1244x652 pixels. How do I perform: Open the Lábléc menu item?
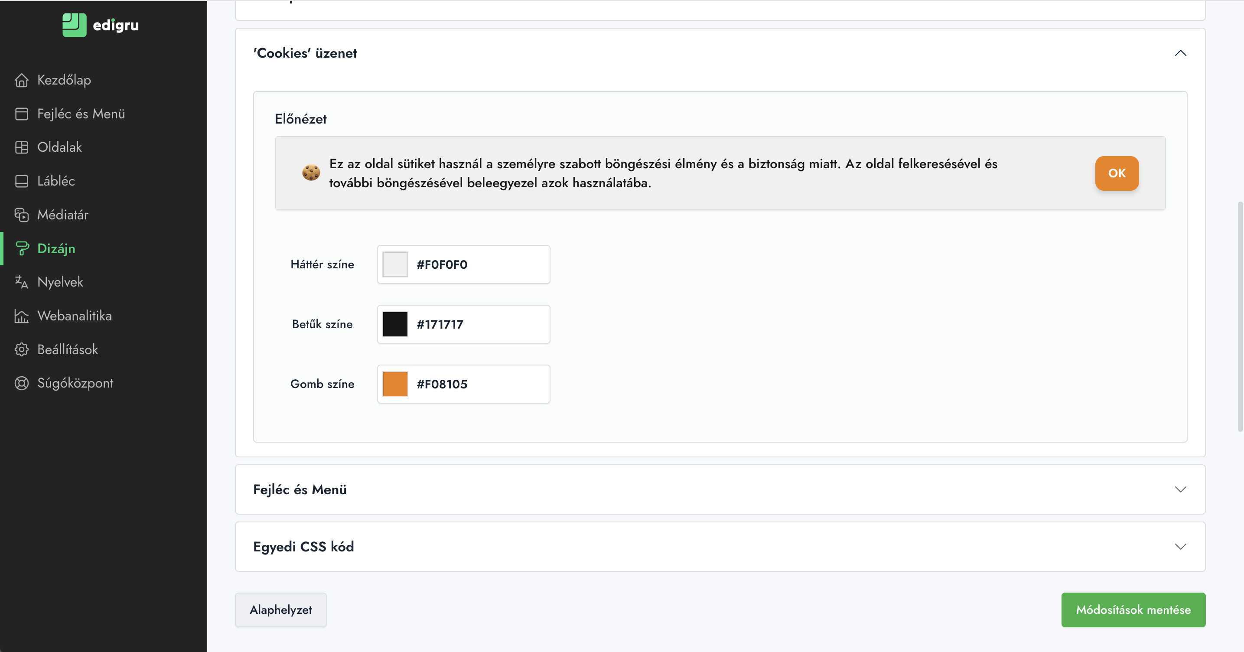pyautogui.click(x=56, y=181)
